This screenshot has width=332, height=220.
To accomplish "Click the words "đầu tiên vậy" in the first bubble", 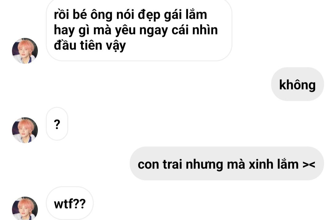I will pyautogui.click(x=90, y=46).
